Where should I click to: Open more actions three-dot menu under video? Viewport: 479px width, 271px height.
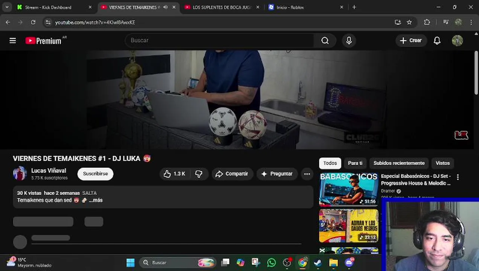click(307, 174)
